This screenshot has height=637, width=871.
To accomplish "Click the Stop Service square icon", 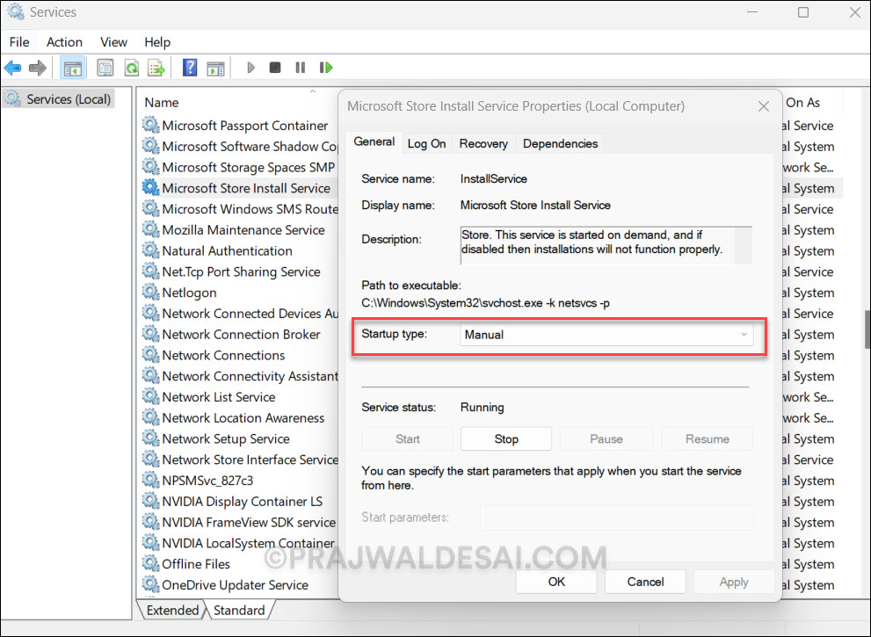I will (275, 68).
